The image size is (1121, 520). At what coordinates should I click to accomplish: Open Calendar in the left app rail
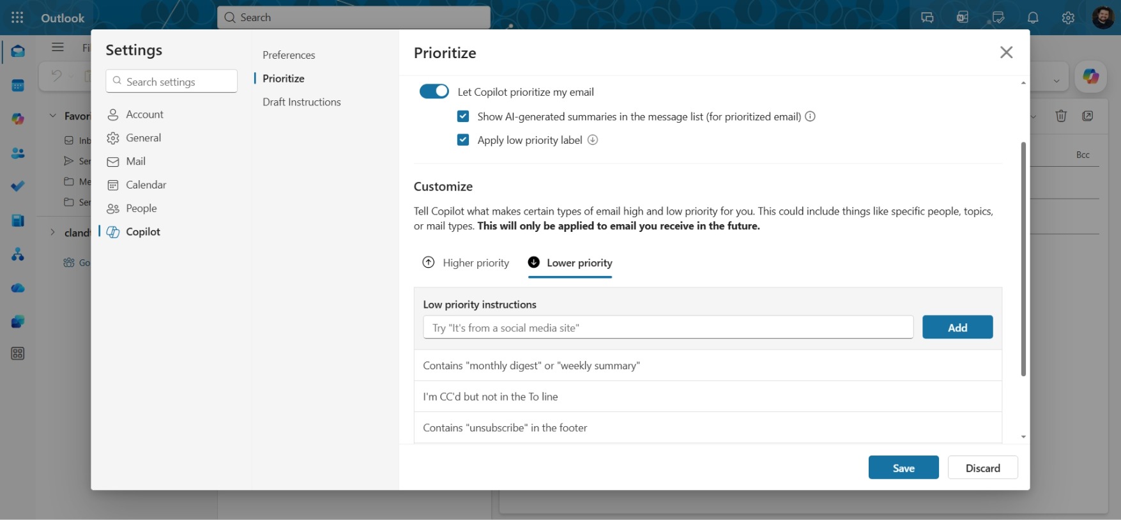[x=18, y=86]
